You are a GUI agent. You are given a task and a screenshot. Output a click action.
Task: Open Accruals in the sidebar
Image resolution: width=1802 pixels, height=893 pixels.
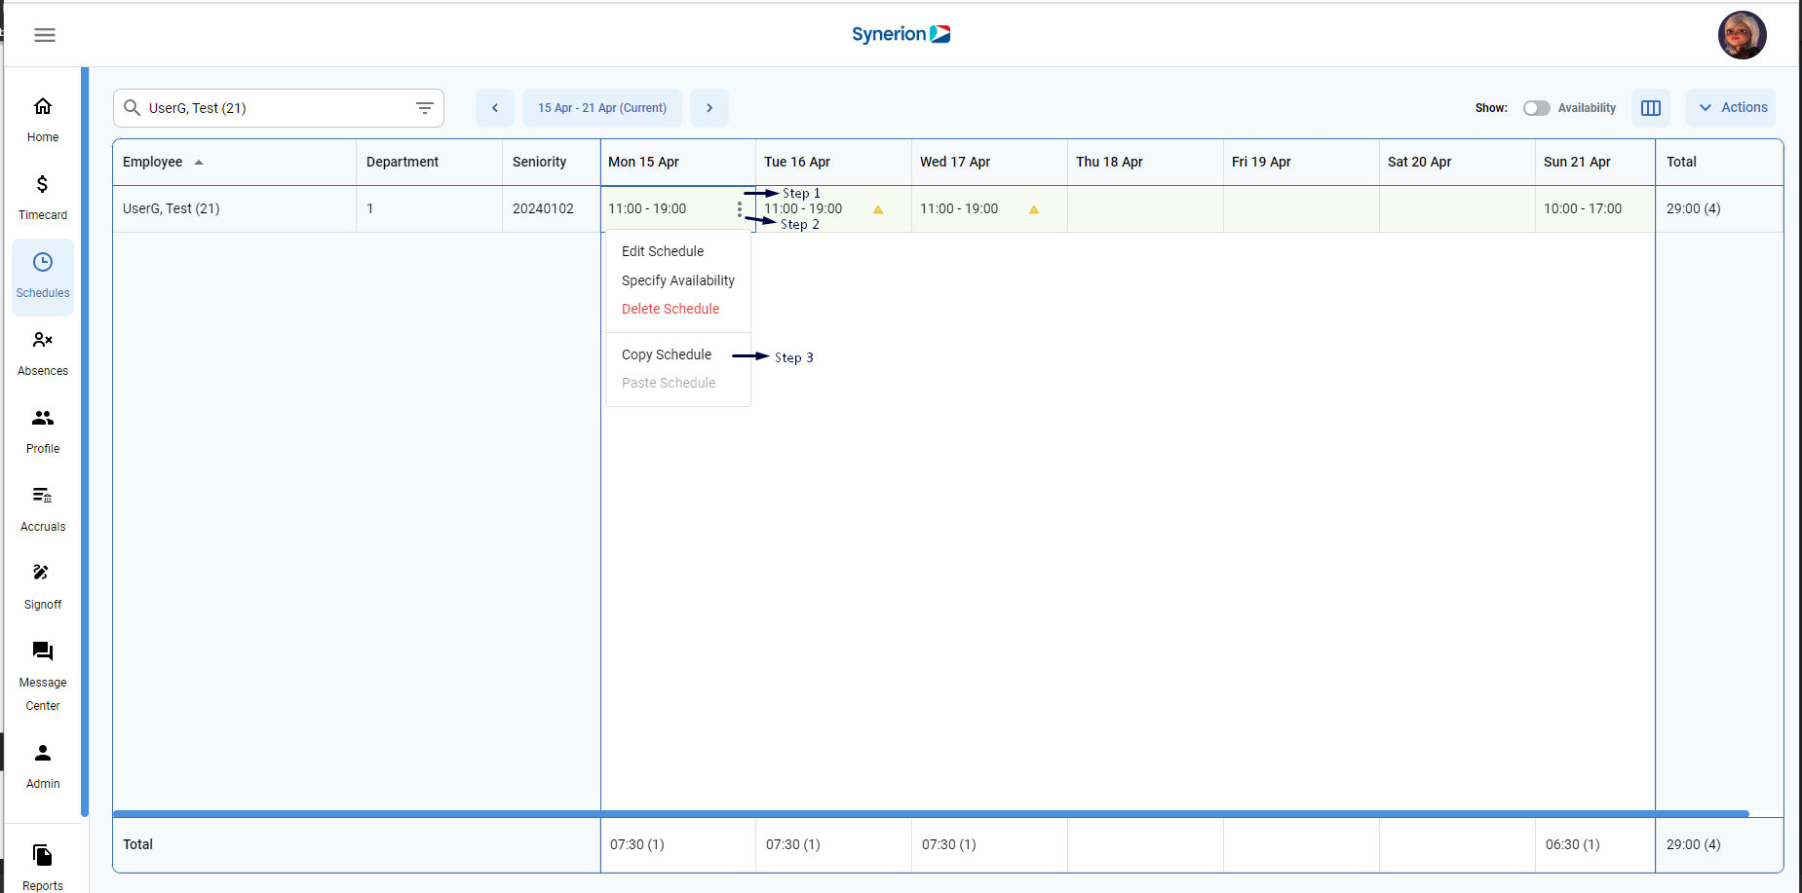point(43,509)
